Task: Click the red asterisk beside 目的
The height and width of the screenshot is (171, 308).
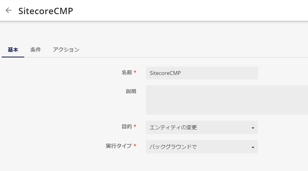Action: [135, 126]
